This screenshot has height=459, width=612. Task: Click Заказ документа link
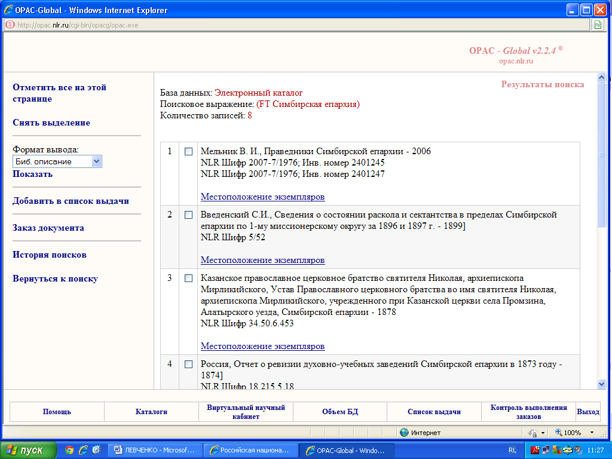pyautogui.click(x=48, y=228)
